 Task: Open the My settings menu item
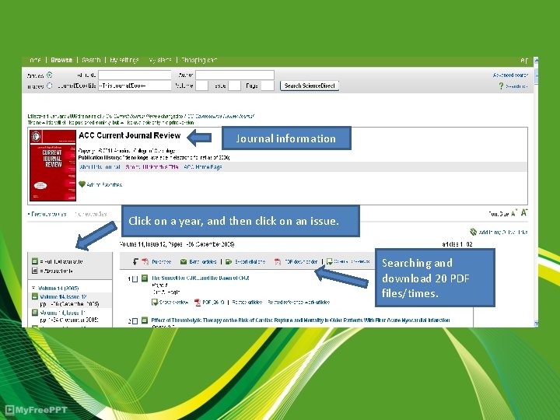(124, 60)
